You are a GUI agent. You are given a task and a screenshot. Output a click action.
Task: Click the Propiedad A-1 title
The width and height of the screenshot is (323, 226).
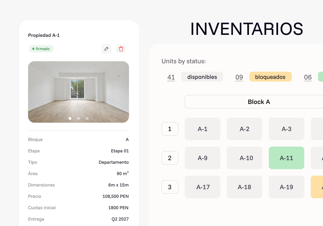44,35
